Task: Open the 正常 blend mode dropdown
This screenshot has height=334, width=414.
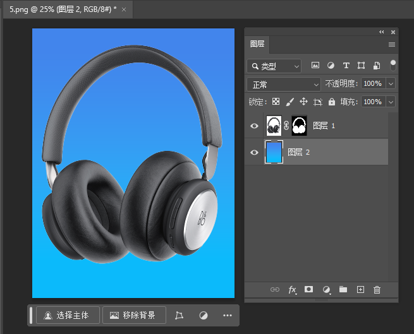Action: 284,85
